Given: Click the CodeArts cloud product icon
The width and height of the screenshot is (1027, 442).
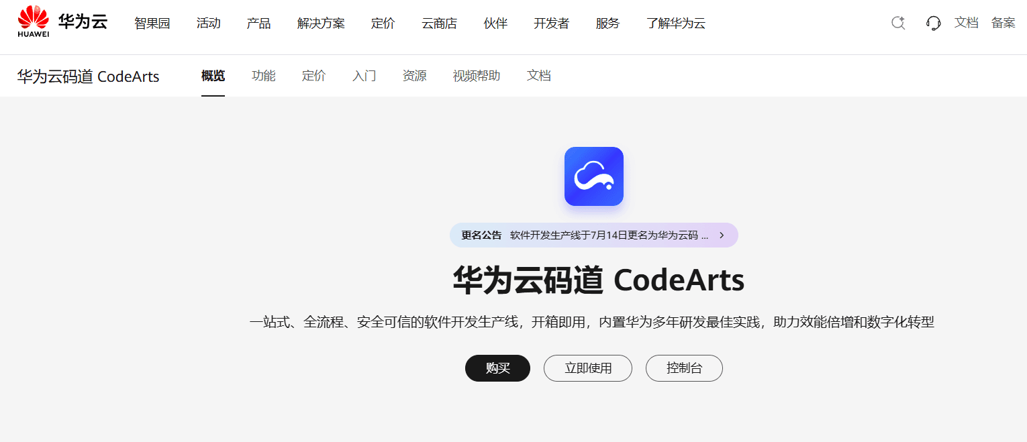Looking at the screenshot, I should click(594, 176).
